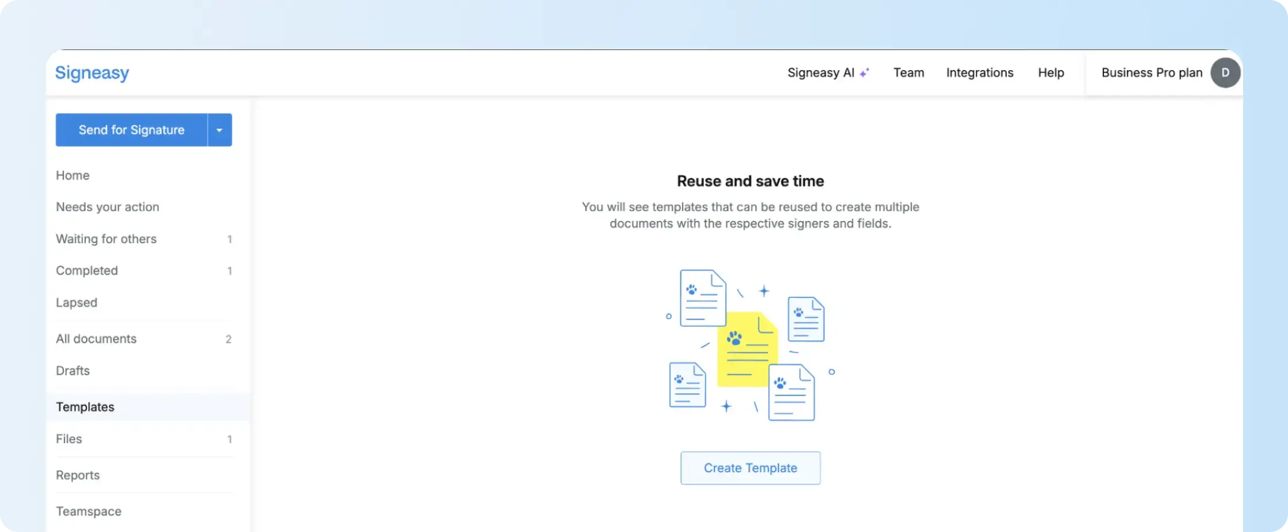Expand the Send for Signature dropdown arrow
The height and width of the screenshot is (532, 1288).
click(220, 130)
